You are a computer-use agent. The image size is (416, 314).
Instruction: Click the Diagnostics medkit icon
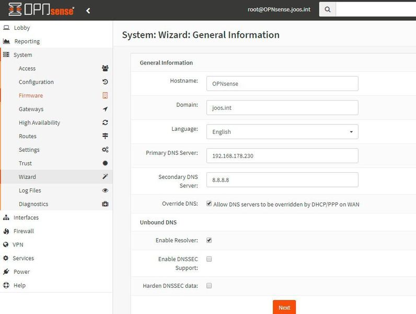click(x=105, y=205)
